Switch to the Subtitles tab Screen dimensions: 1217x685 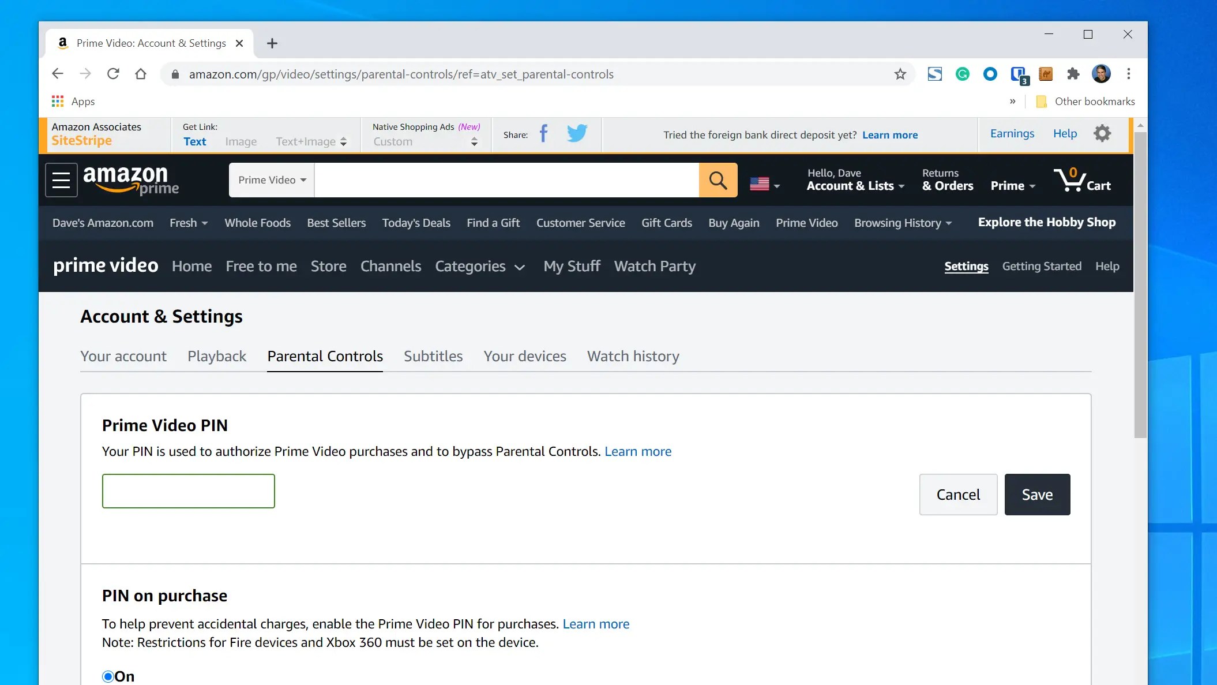(x=433, y=356)
